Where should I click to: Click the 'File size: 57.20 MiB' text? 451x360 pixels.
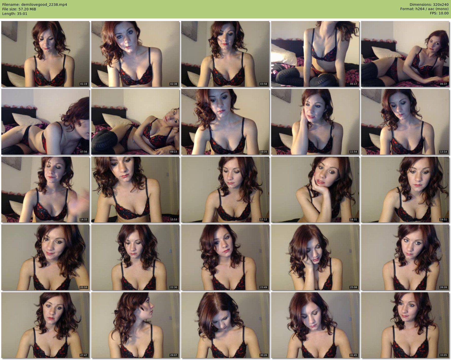pos(19,9)
